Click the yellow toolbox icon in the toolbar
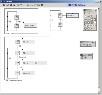The width and height of the screenshot is (102, 95). click(x=38, y=5)
